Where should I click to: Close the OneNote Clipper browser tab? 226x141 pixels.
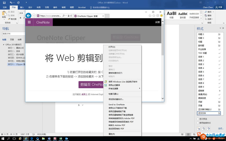coord(103,16)
